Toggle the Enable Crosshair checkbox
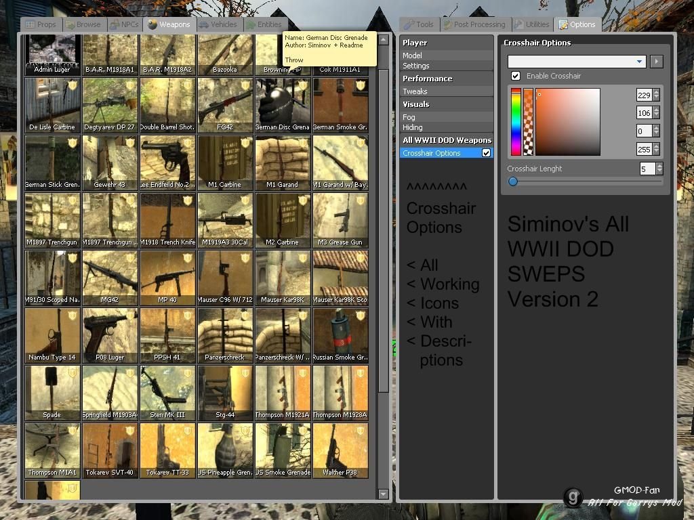Image resolution: width=694 pixels, height=520 pixels. click(516, 76)
